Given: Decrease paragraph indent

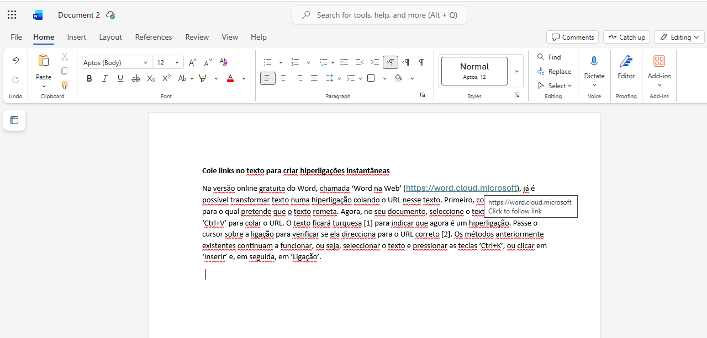Looking at the screenshot, I should [x=360, y=62].
